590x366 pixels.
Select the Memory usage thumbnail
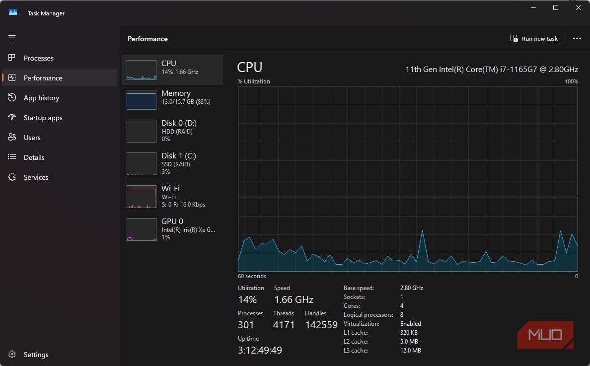142,100
